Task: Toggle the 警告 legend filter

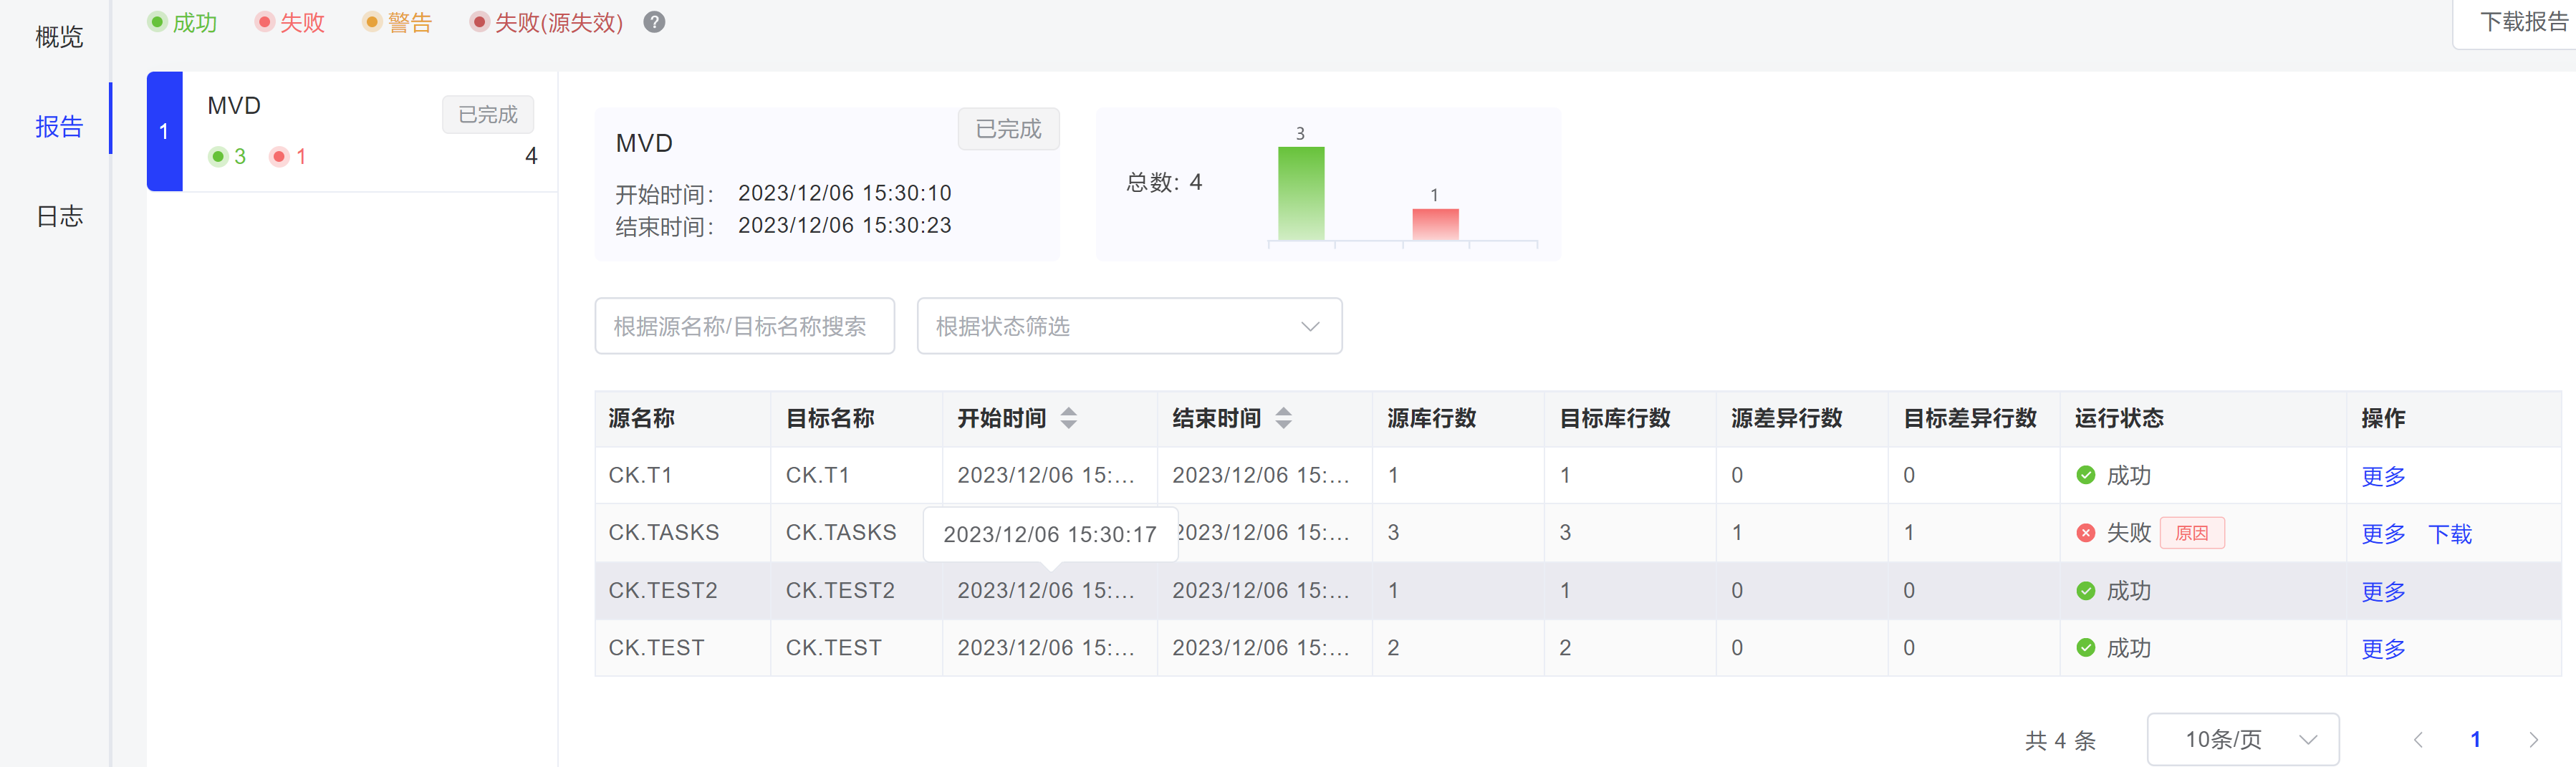Action: tap(398, 22)
